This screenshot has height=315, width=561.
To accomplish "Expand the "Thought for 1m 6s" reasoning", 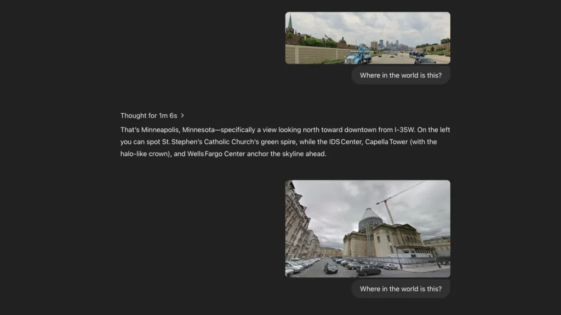I will pyautogui.click(x=148, y=115).
